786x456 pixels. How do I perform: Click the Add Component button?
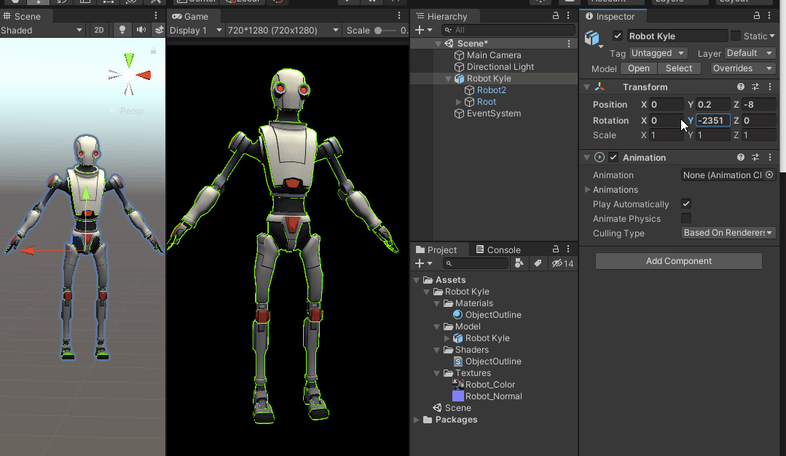[678, 261]
